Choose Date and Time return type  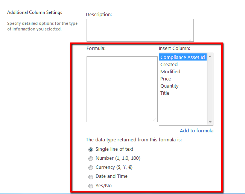tap(91, 177)
